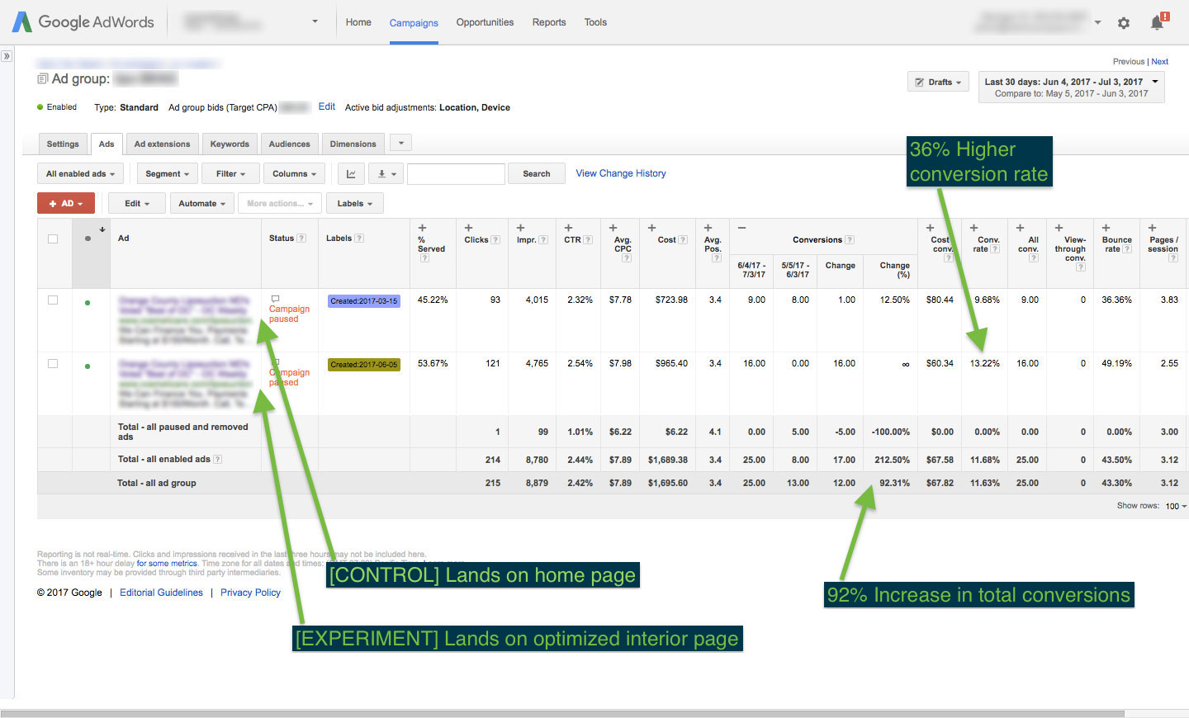
Task: Open the Columns dropdown
Action: 295,174
